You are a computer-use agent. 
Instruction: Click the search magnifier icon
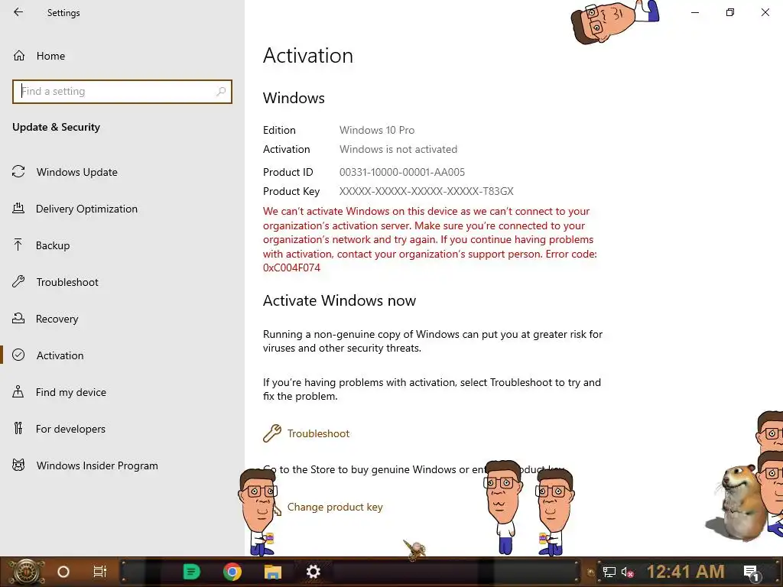tap(221, 92)
